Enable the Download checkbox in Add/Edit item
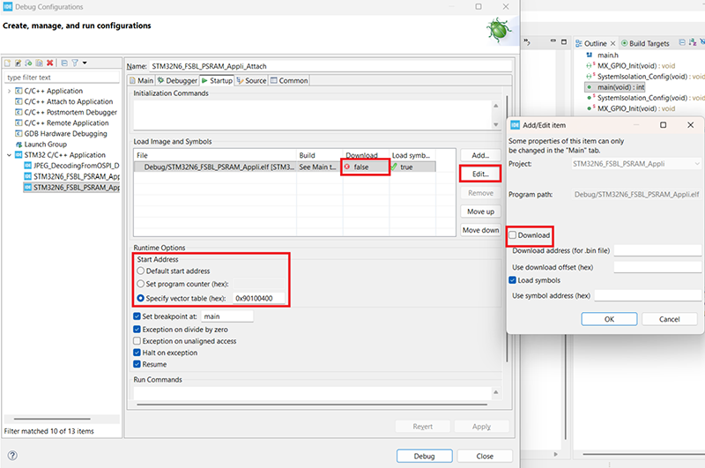705x468 pixels. point(513,235)
